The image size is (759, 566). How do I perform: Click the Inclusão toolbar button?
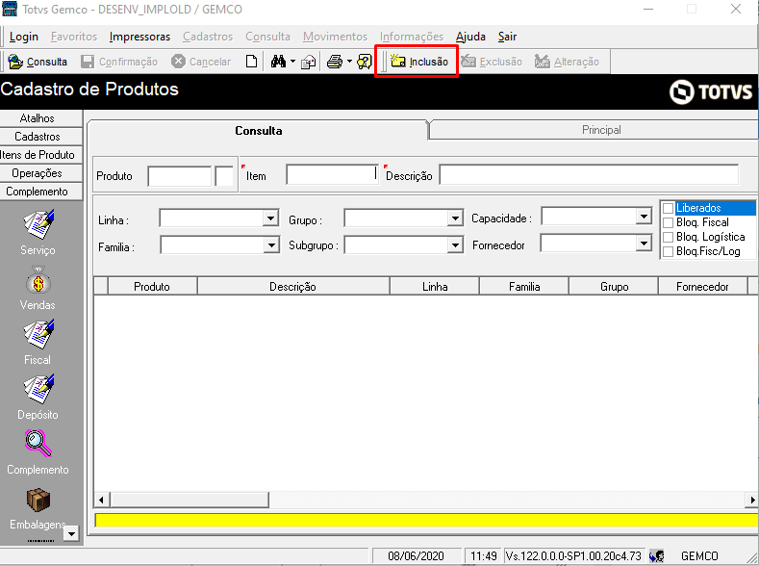coord(419,62)
